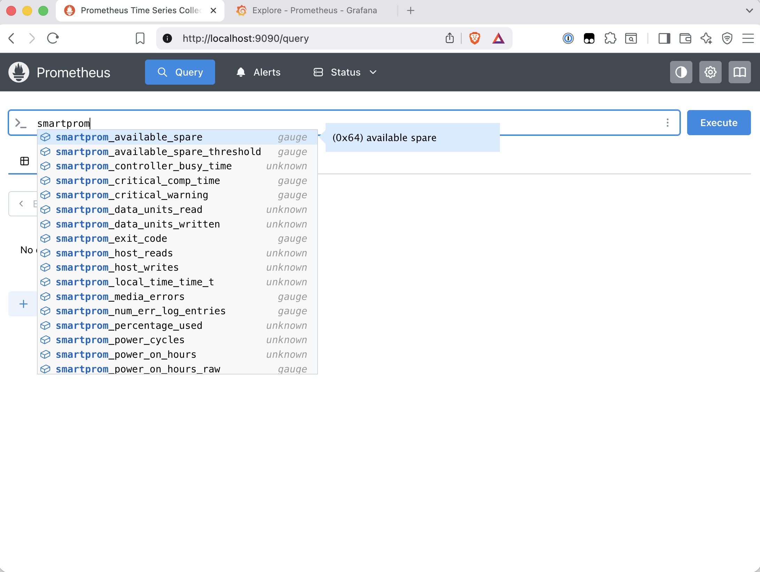Click the query options three-dot menu
760x572 pixels.
(x=667, y=123)
